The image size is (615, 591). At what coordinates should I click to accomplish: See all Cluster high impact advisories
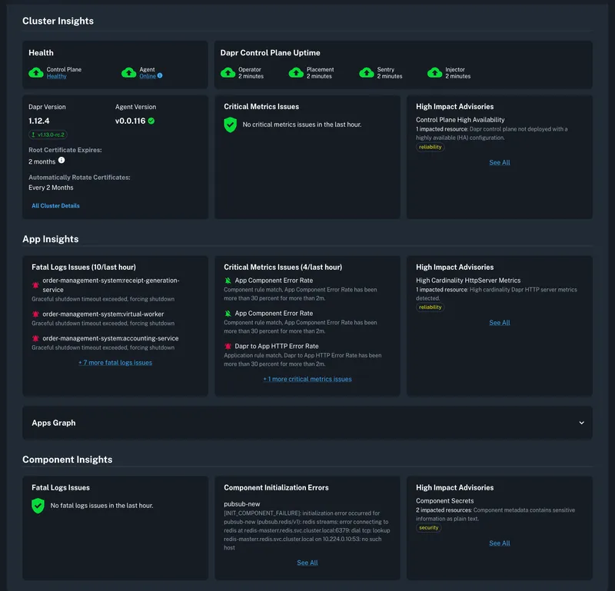pyautogui.click(x=499, y=163)
